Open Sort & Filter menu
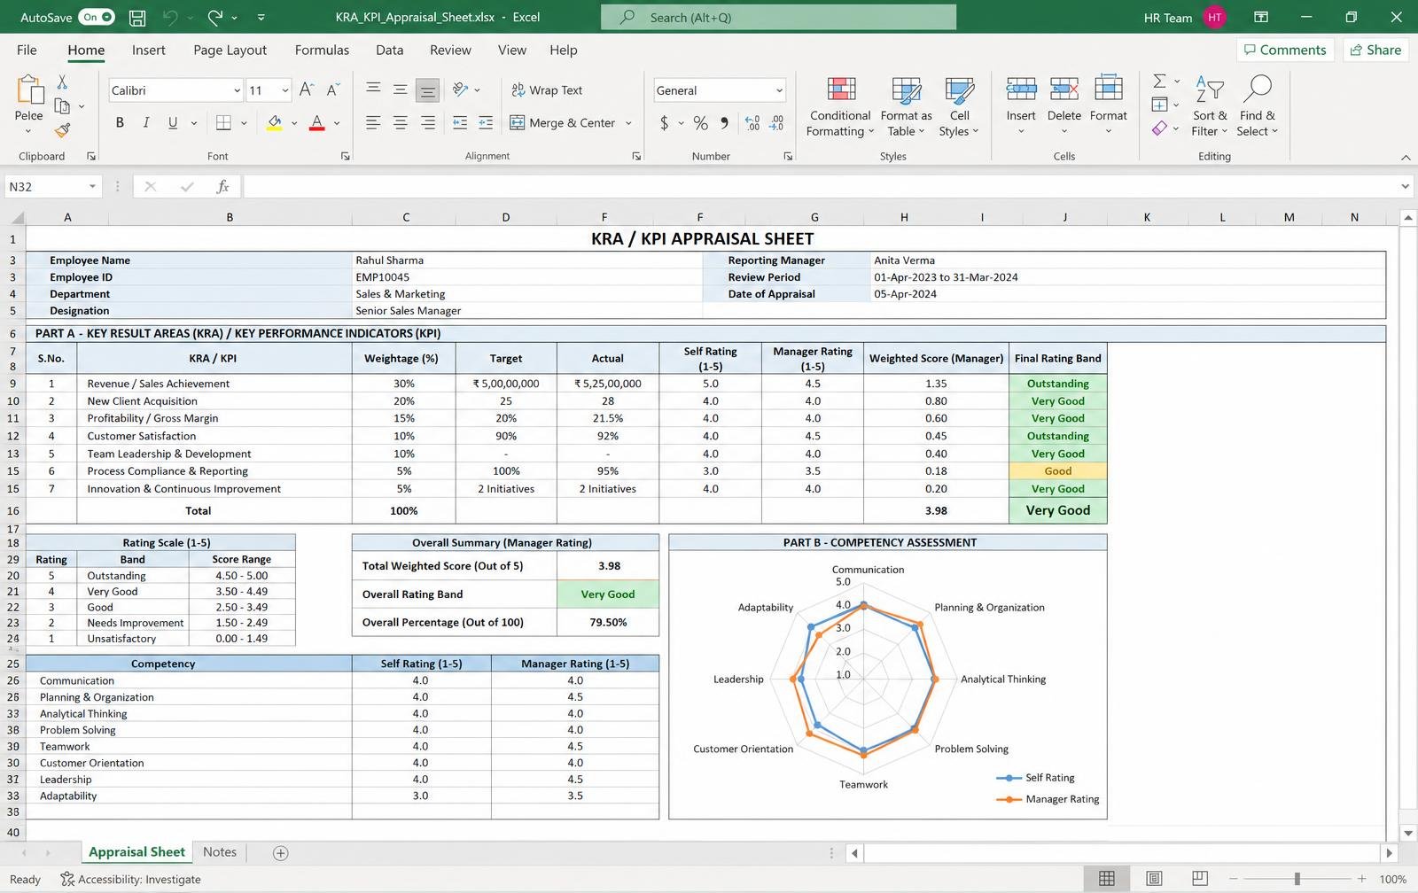The image size is (1418, 893). pyautogui.click(x=1210, y=106)
